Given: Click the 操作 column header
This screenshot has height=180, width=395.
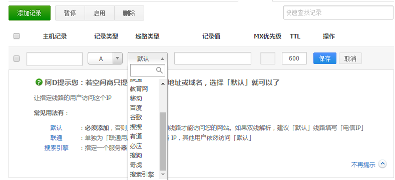Looking at the screenshot, I should click(x=329, y=36).
